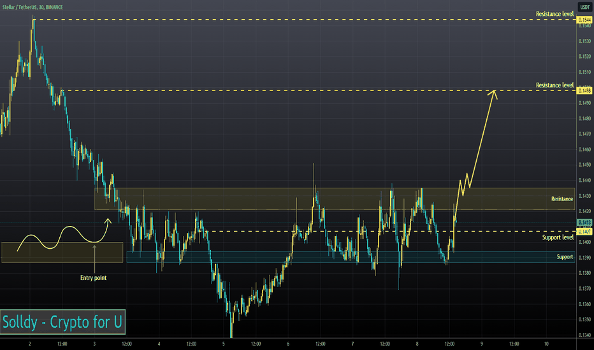Click the 0.1390 price axis value

(x=584, y=257)
